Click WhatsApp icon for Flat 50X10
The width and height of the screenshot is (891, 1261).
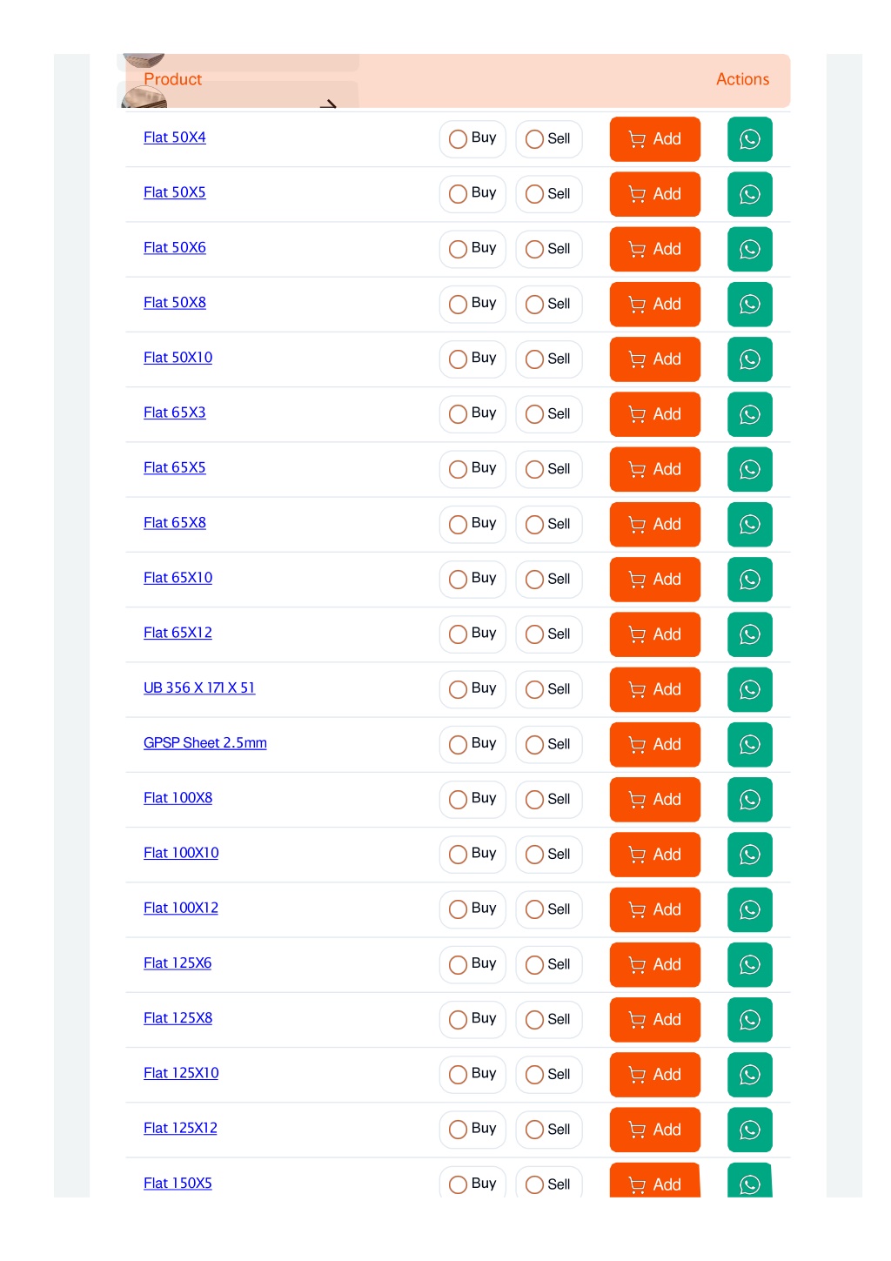pos(749,359)
